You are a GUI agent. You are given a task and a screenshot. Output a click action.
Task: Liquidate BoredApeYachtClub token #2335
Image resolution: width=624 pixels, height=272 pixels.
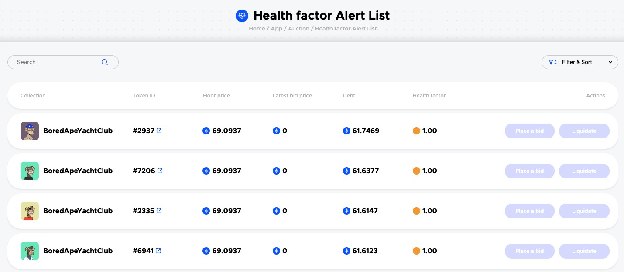(x=584, y=211)
